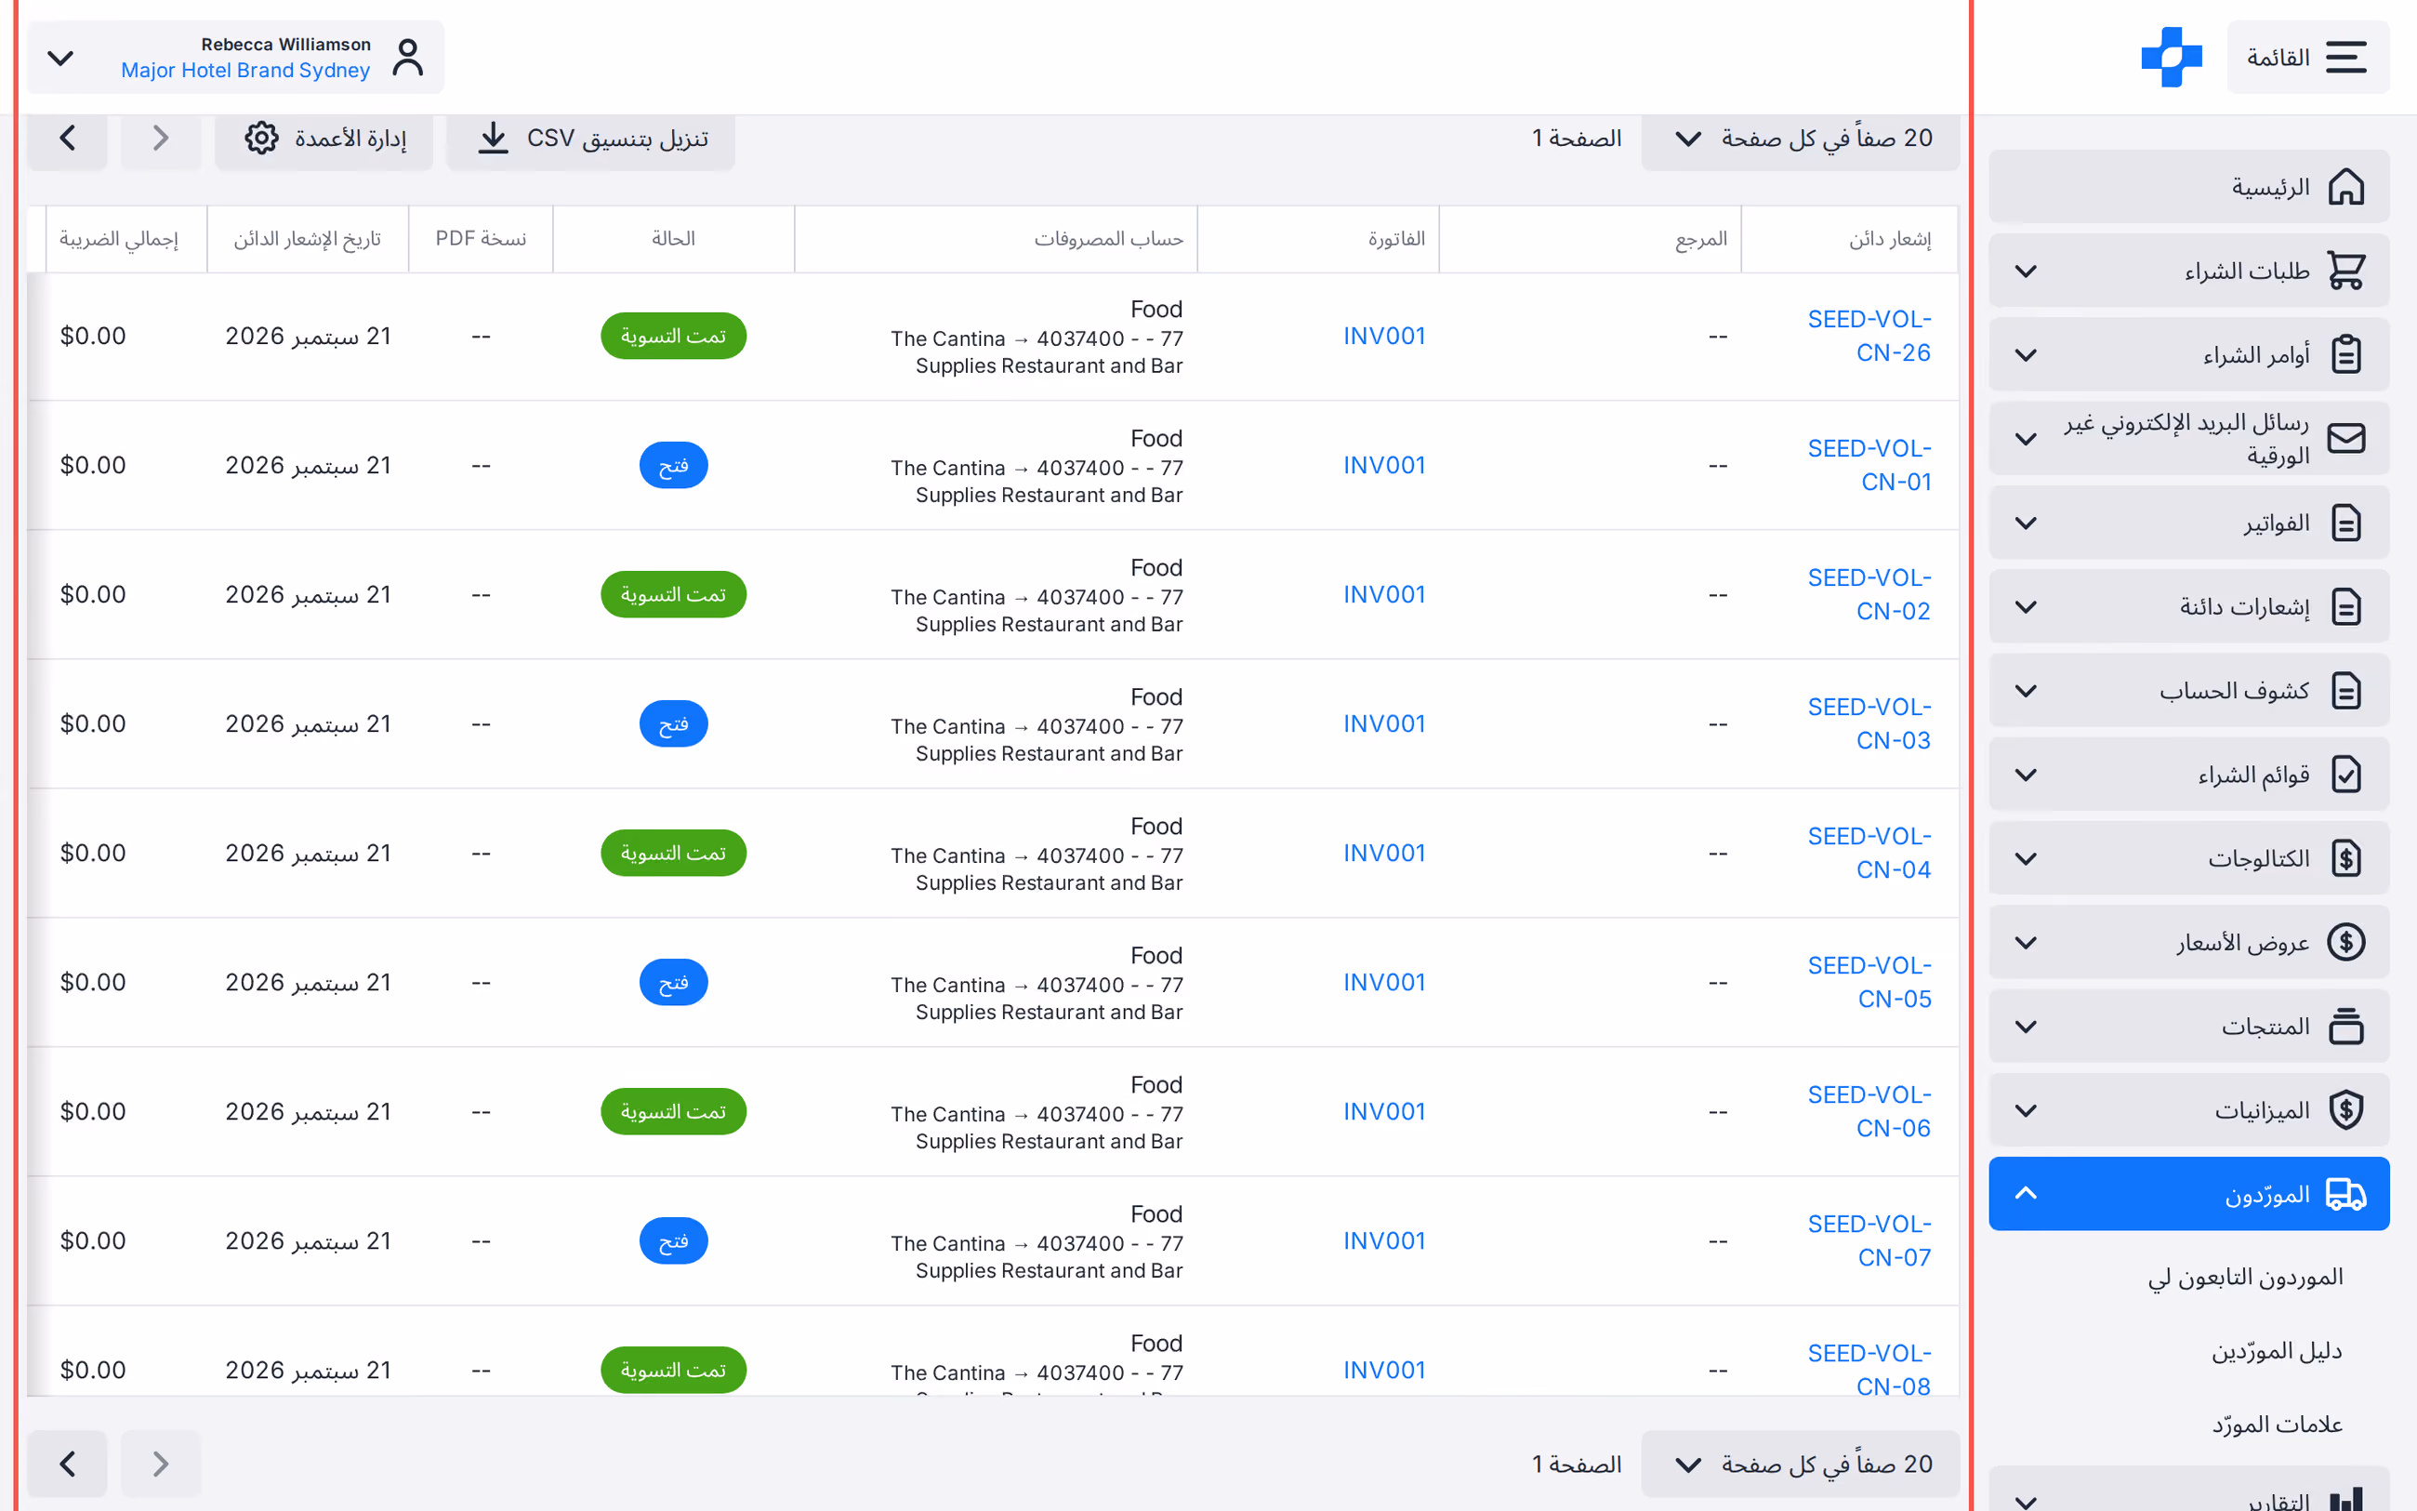Image resolution: width=2417 pixels, height=1511 pixels.
Task: Click the blue plus logo icon
Action: pyautogui.click(x=2172, y=57)
